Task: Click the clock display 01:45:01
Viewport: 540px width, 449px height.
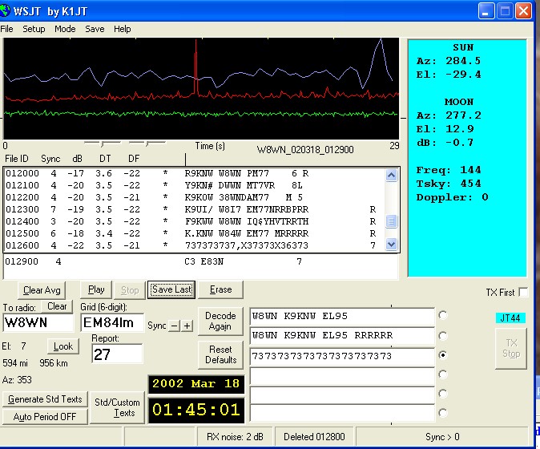Action: point(196,410)
